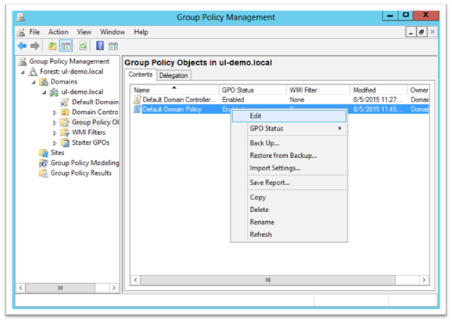Click the Back arrow toolbar icon
This screenshot has width=452, height=322.
(22, 46)
